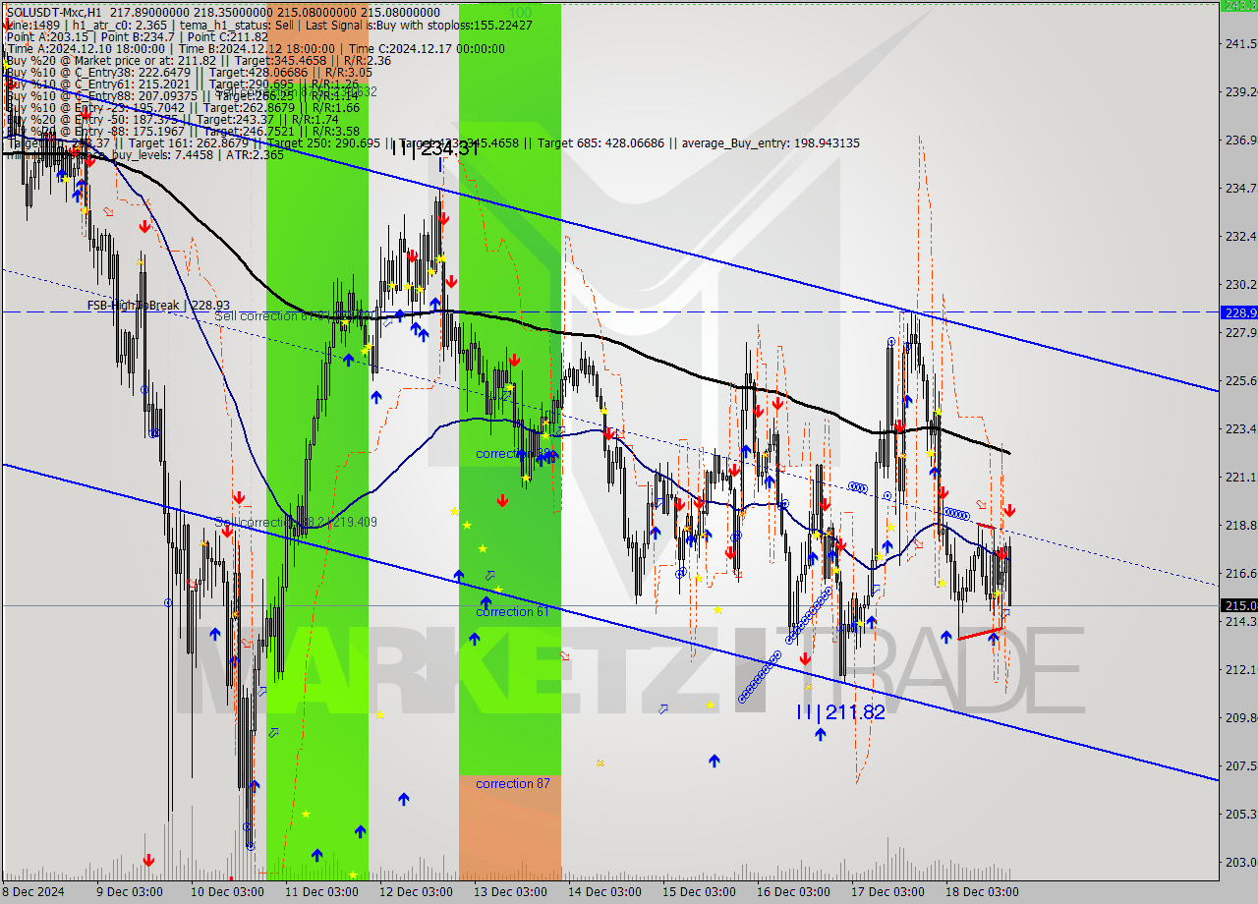The image size is (1258, 904).
Task: Click the '17 Dec 03:00' time label
Action: pos(886,891)
